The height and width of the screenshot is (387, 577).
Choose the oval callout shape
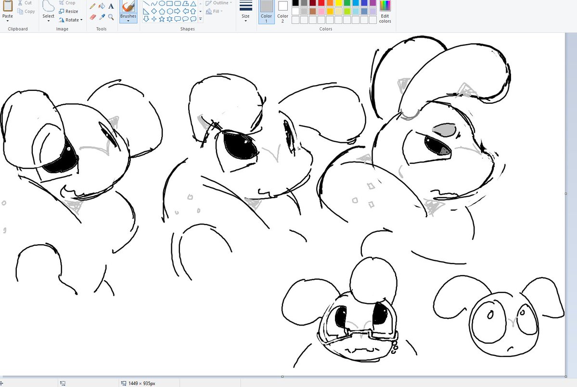coord(185,19)
